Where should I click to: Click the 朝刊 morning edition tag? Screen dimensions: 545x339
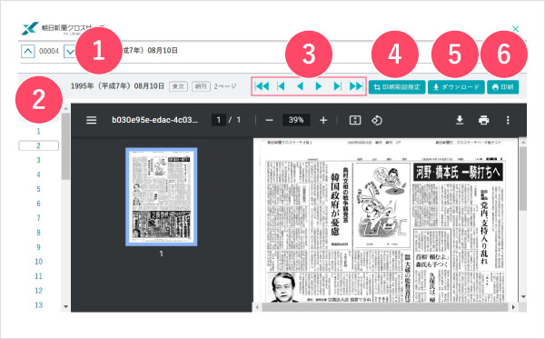pos(201,86)
